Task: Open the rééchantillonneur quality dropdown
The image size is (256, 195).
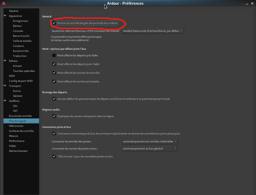Action: click(x=153, y=31)
